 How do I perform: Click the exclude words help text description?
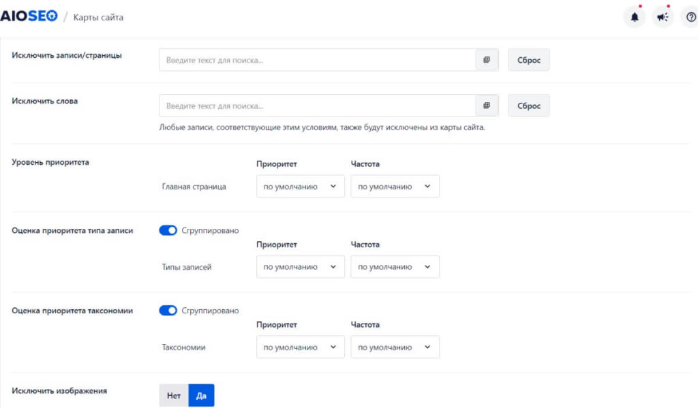(322, 127)
